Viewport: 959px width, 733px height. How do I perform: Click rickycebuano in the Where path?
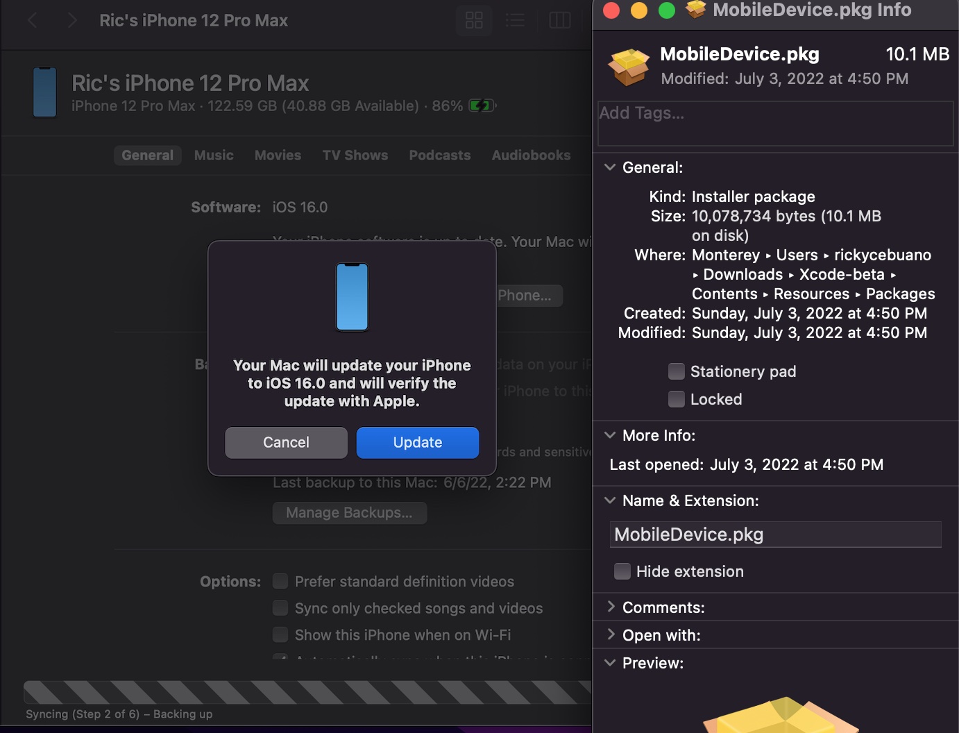pos(883,255)
